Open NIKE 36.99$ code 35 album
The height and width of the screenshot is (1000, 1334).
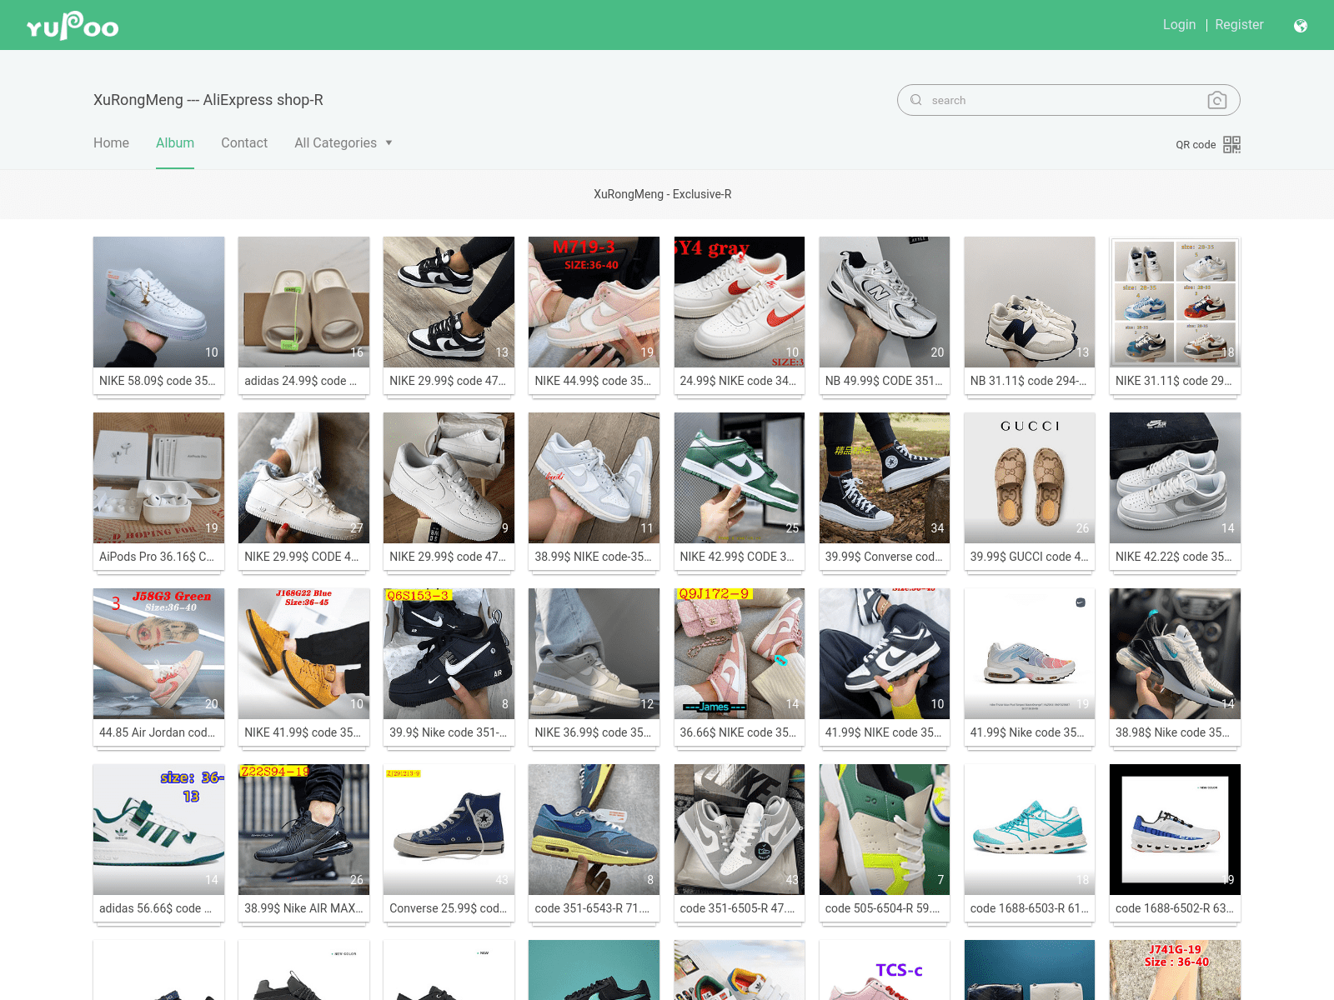[594, 667]
